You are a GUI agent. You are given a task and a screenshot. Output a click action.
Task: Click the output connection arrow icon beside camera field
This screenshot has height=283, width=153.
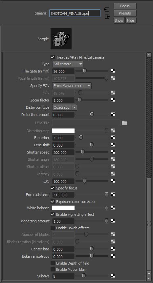tap(107, 17)
